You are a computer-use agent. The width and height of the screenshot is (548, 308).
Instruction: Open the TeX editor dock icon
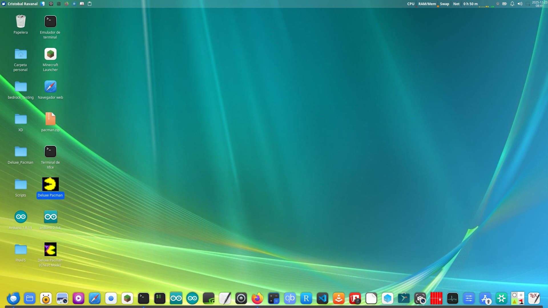click(534, 299)
